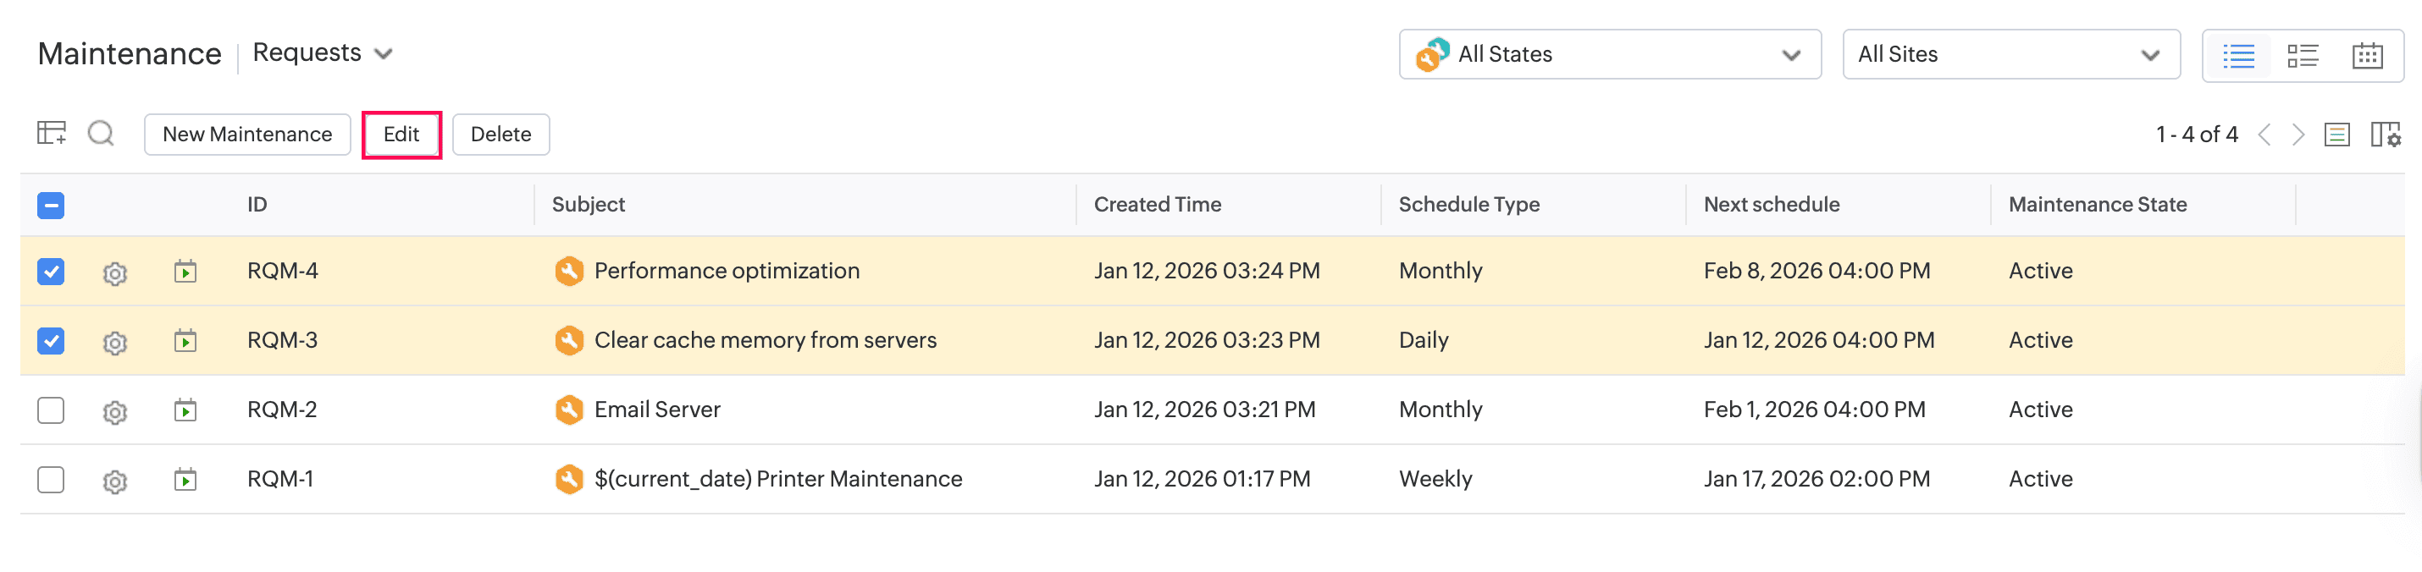Select the RQM-2 row checkbox
Image resolution: width=2422 pixels, height=572 pixels.
pos(51,410)
